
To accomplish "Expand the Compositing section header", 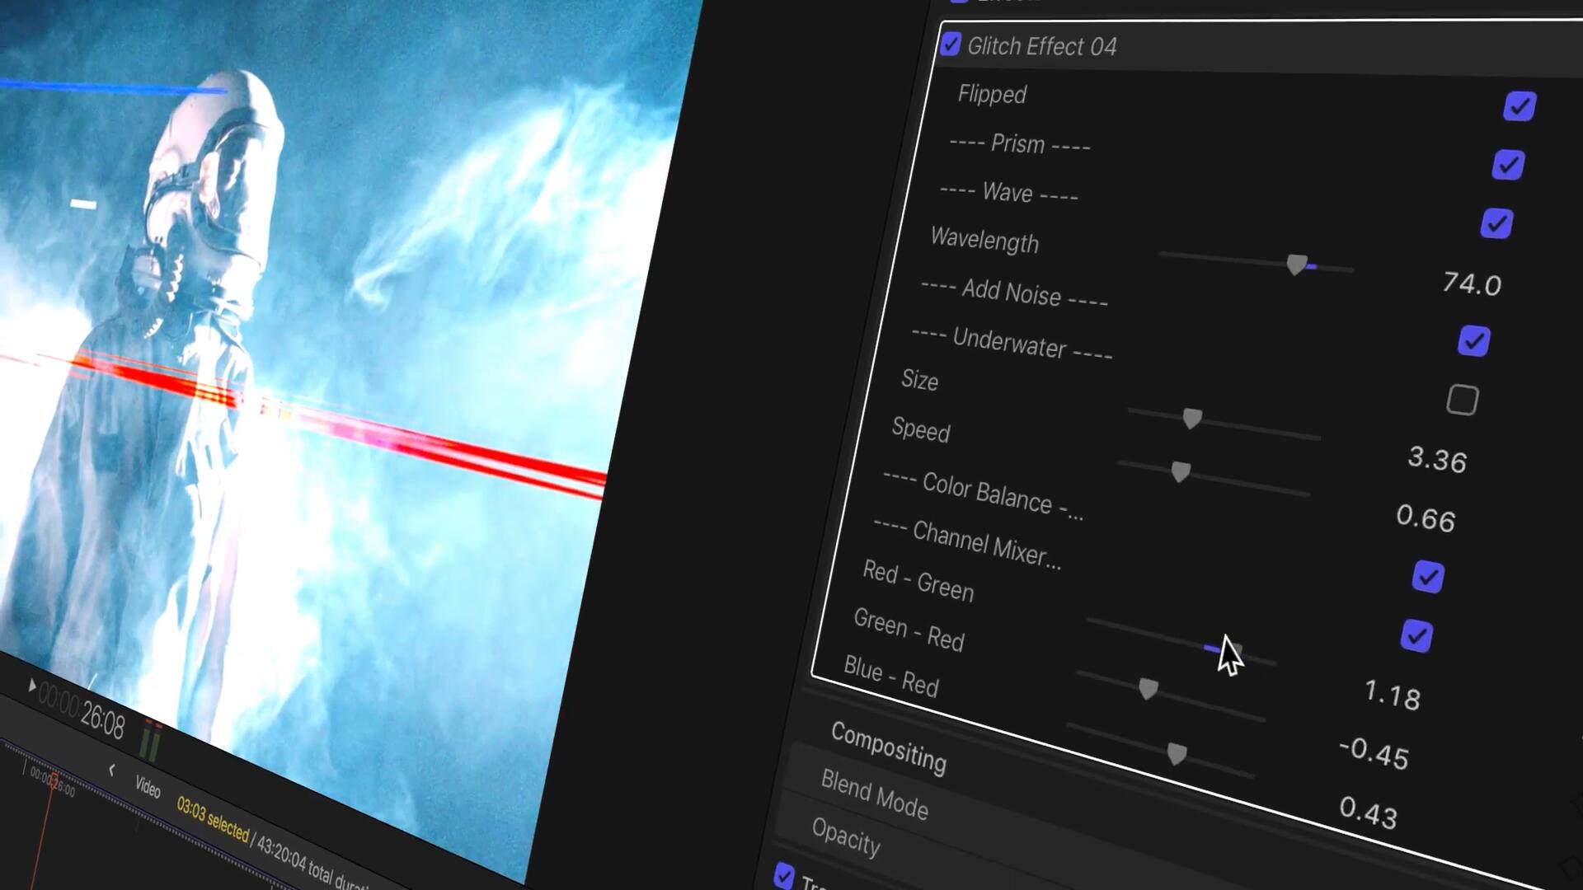I will pyautogui.click(x=888, y=747).
